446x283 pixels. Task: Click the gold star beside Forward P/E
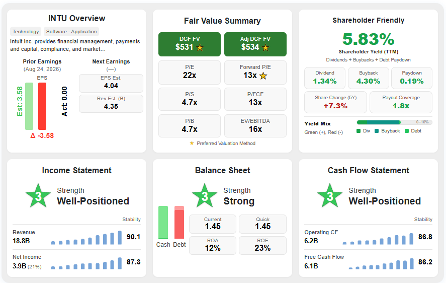click(263, 76)
